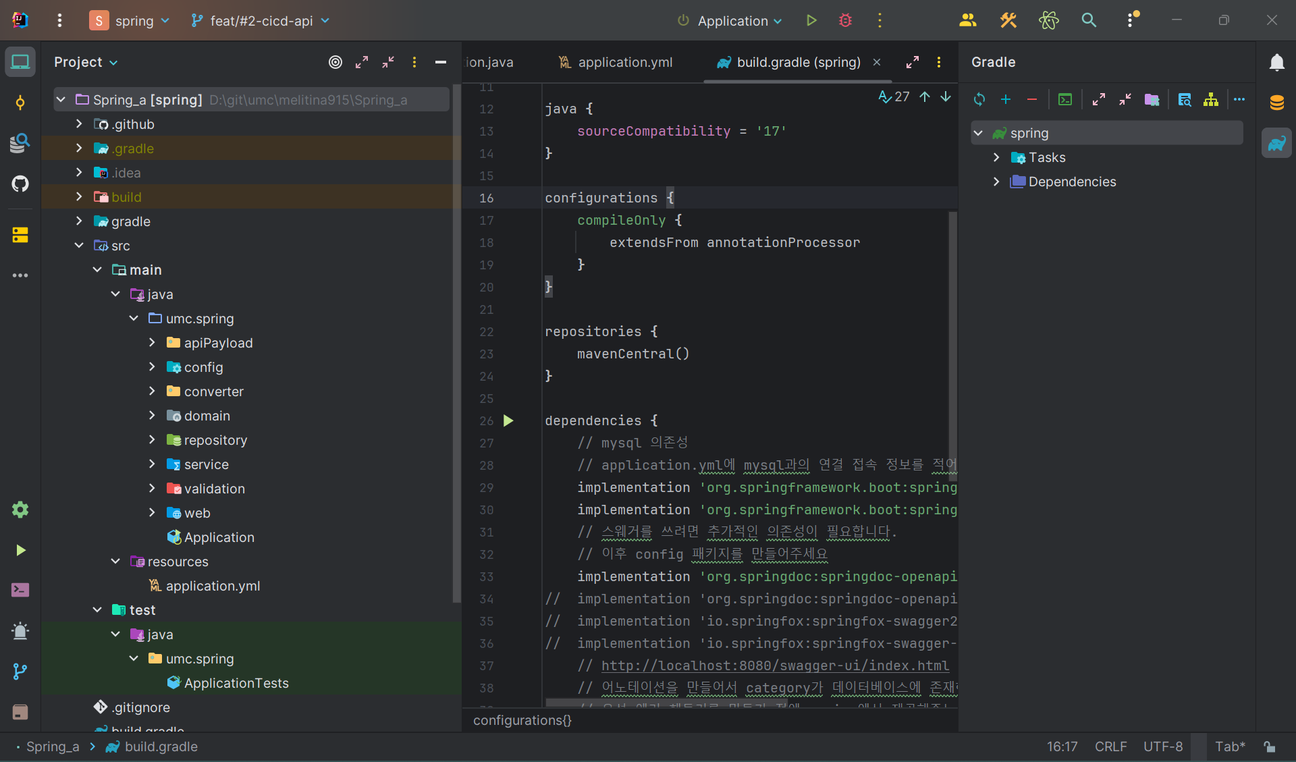Viewport: 1296px width, 762px height.
Task: Switch to the application.yml tab
Action: (616, 62)
